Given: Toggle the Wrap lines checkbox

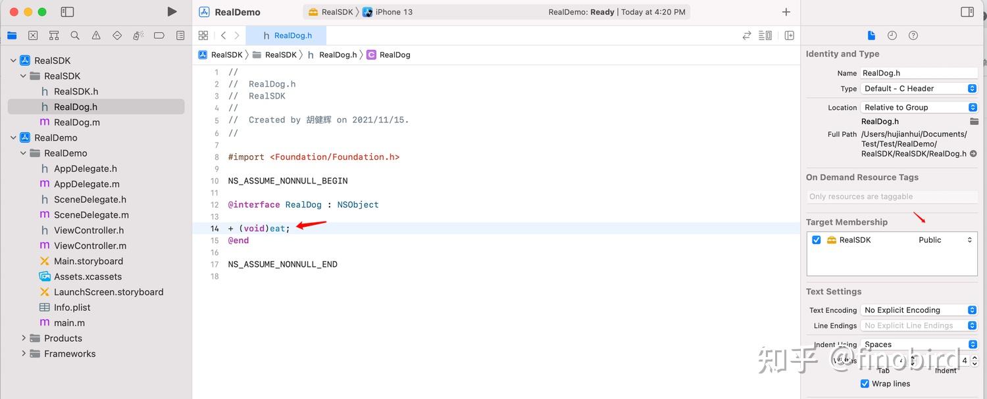Looking at the screenshot, I should pos(865,384).
